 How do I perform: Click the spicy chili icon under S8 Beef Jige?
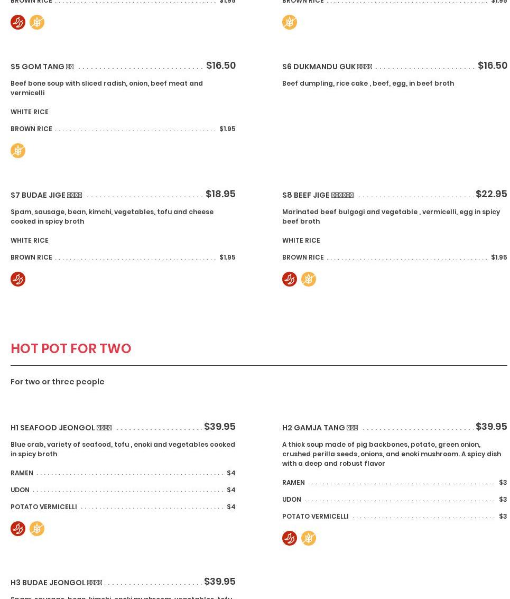[x=290, y=279]
